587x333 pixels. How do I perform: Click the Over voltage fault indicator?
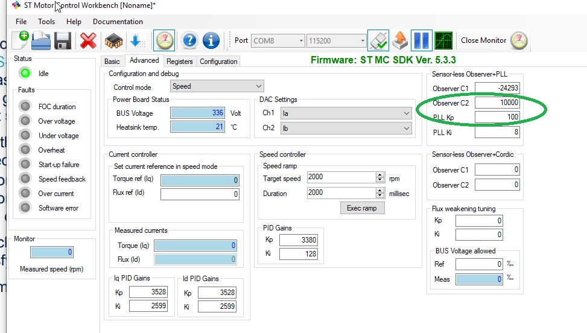[x=25, y=121]
